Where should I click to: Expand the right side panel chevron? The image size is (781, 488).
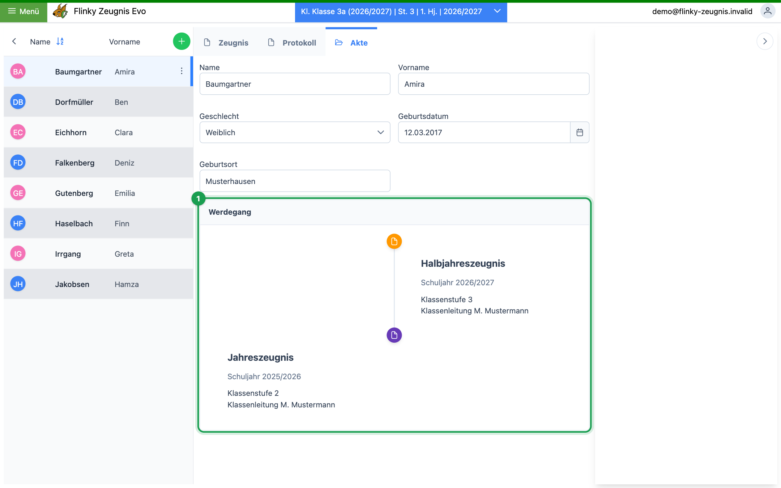(765, 41)
